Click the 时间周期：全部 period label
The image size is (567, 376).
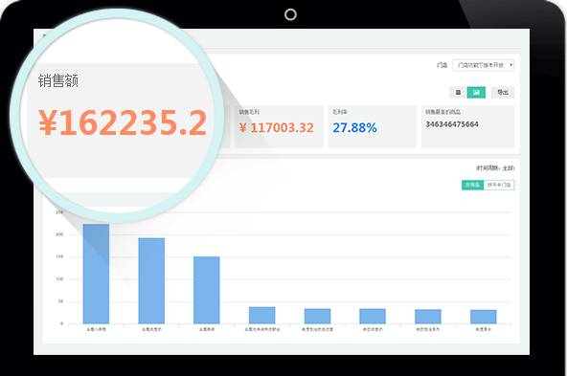click(x=495, y=168)
